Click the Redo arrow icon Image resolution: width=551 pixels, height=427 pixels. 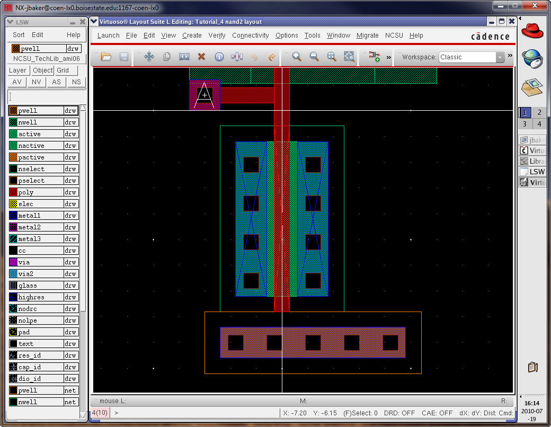(x=271, y=57)
